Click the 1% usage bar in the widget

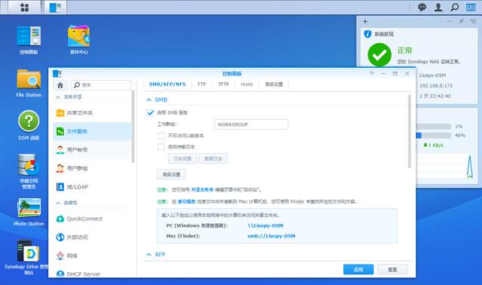(x=434, y=127)
